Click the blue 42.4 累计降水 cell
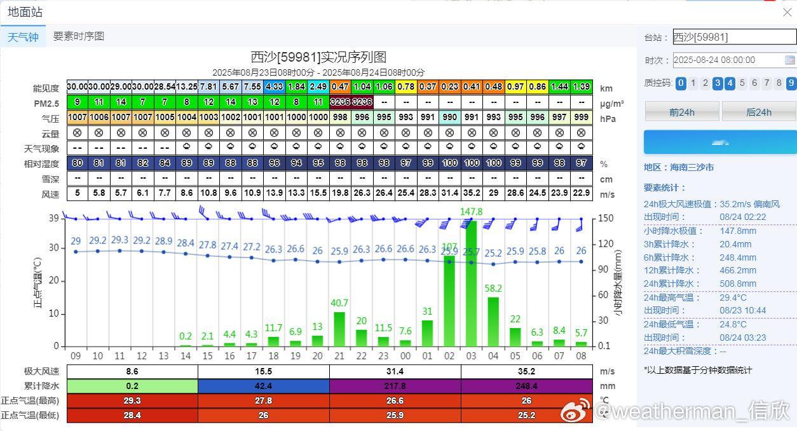This screenshot has height=431, width=797. click(264, 386)
